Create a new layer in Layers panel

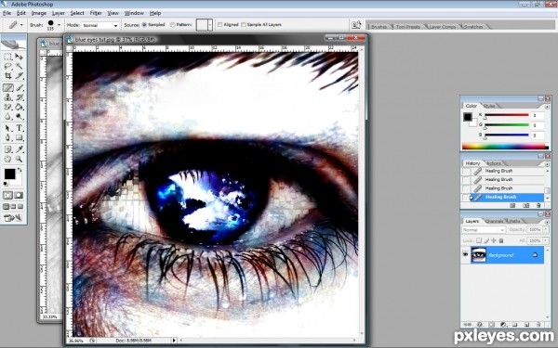point(527,325)
